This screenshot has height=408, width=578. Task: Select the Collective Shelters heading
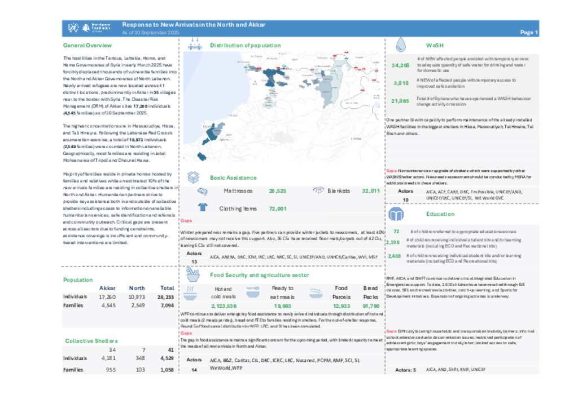click(x=91, y=341)
